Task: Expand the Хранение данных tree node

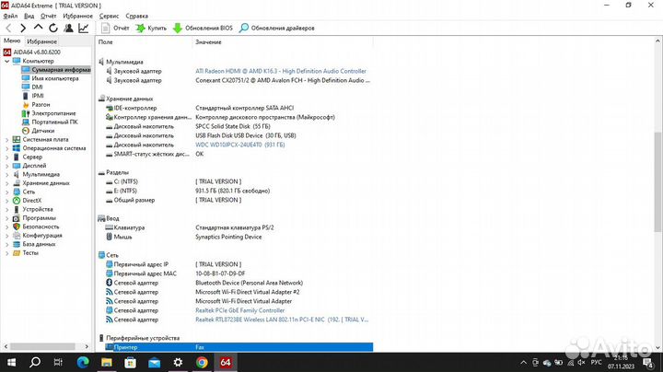Action: (x=6, y=183)
